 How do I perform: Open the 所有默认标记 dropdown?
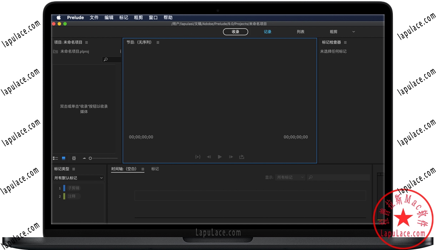pos(79,178)
